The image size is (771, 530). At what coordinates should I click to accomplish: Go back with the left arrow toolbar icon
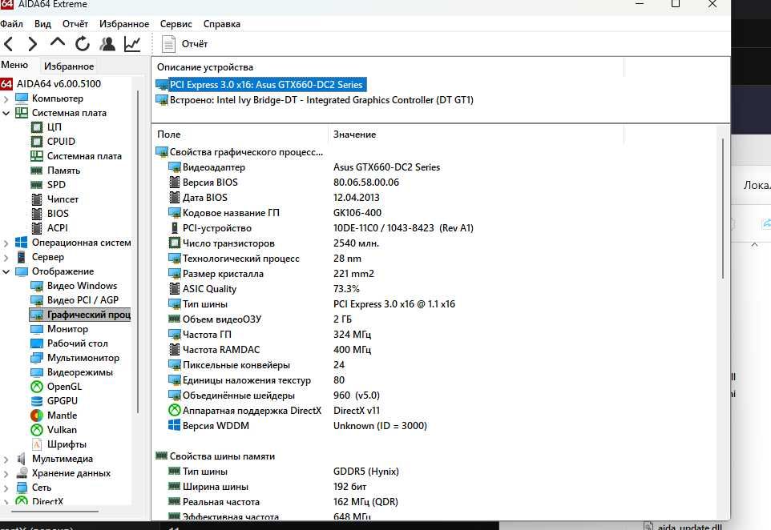point(8,44)
